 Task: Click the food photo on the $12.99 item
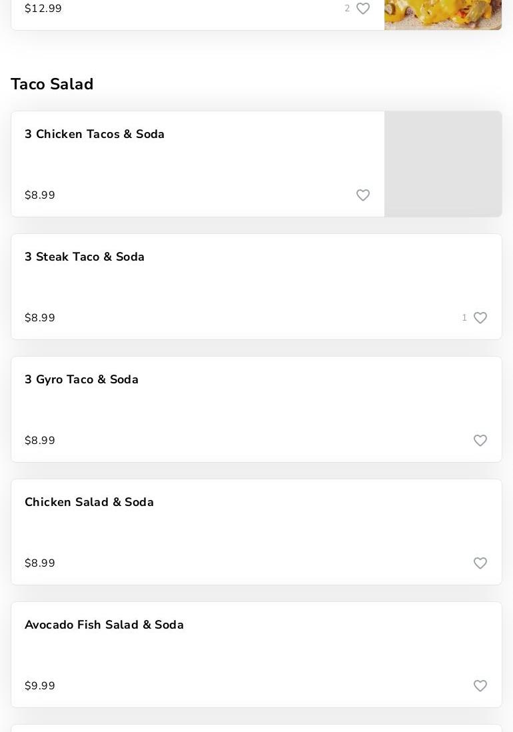(x=443, y=15)
